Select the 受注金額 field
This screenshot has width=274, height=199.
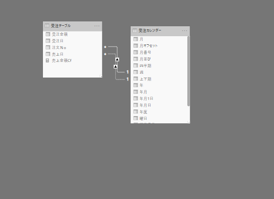(72, 34)
